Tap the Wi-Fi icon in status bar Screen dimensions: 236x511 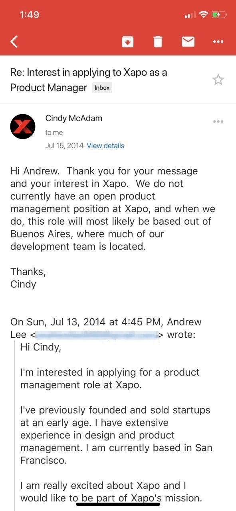click(204, 15)
